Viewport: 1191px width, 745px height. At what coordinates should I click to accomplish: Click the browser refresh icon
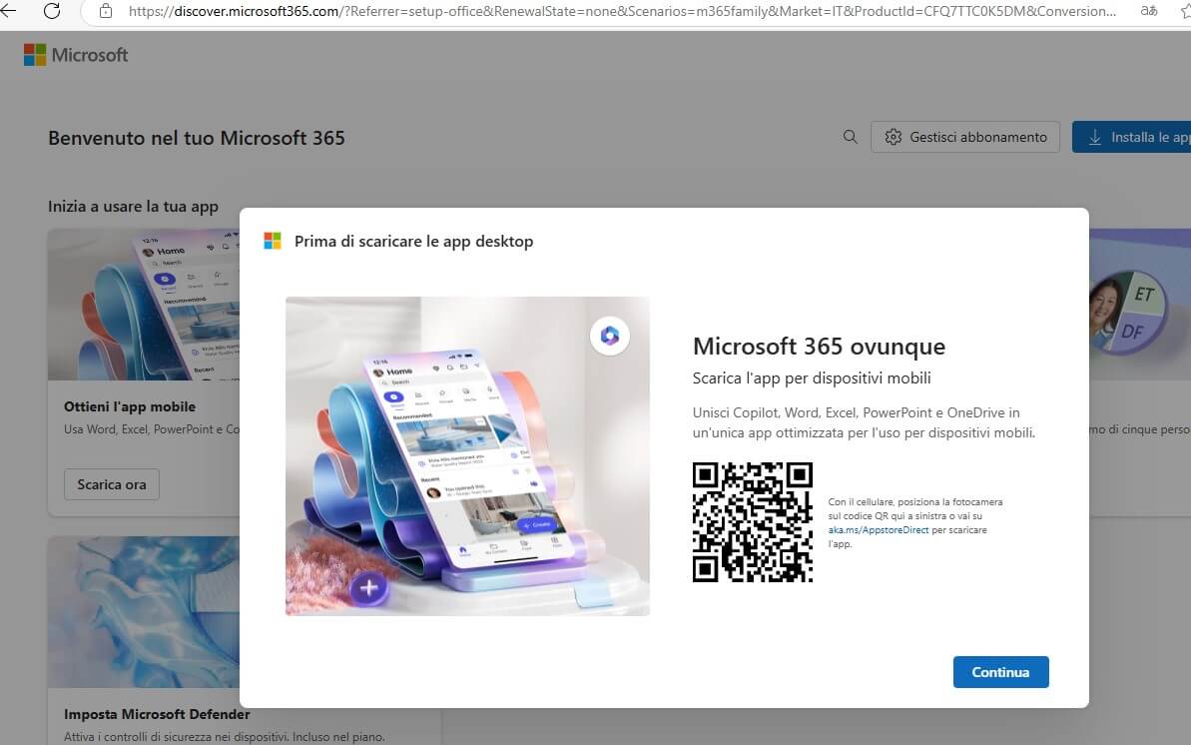(52, 11)
